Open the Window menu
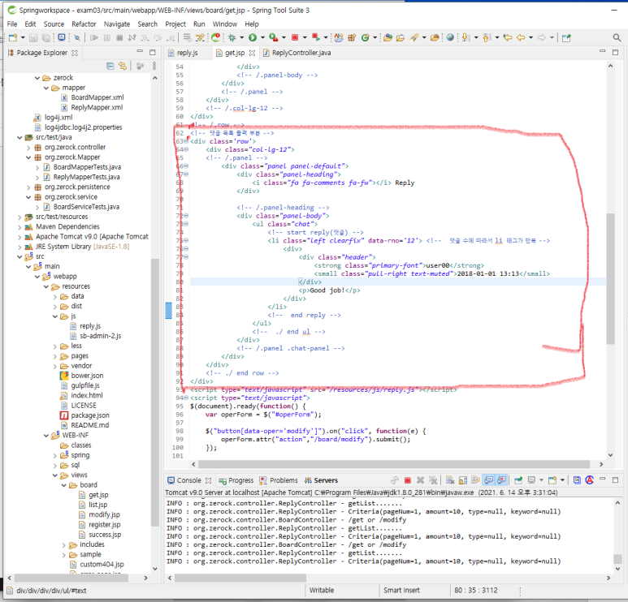Image resolution: width=628 pixels, height=602 pixels. click(x=225, y=24)
